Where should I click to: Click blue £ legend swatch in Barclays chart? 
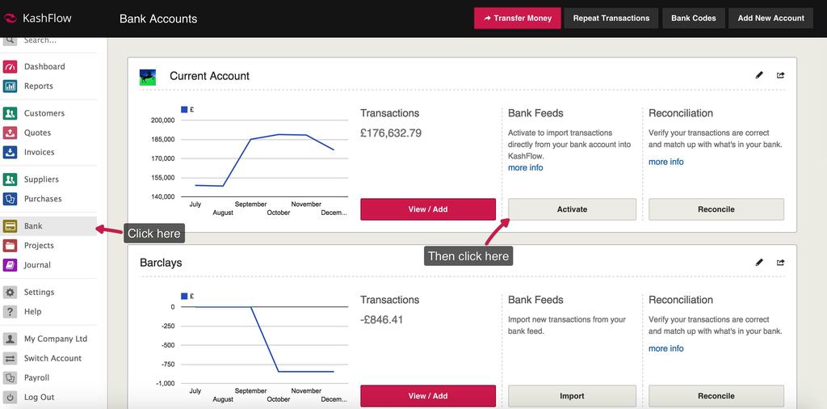pyautogui.click(x=184, y=296)
